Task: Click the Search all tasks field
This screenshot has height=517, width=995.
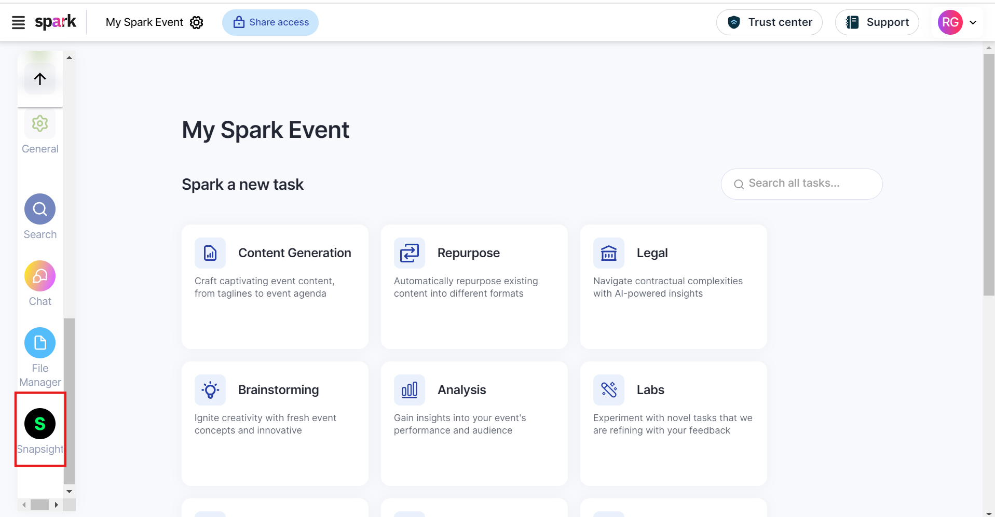Action: click(x=801, y=184)
